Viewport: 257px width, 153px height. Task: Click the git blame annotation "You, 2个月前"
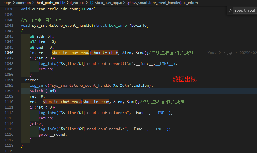coord(220,53)
